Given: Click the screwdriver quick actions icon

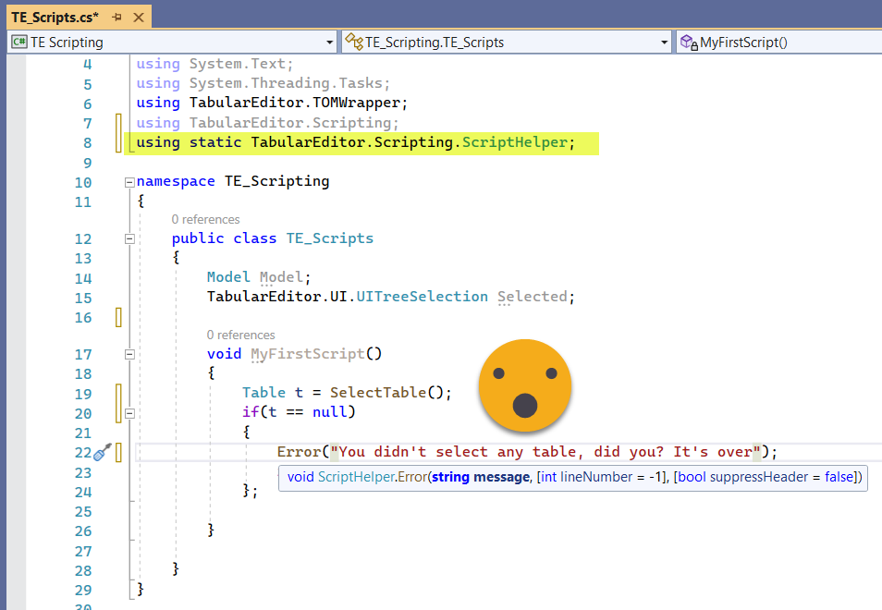Looking at the screenshot, I should pyautogui.click(x=104, y=452).
